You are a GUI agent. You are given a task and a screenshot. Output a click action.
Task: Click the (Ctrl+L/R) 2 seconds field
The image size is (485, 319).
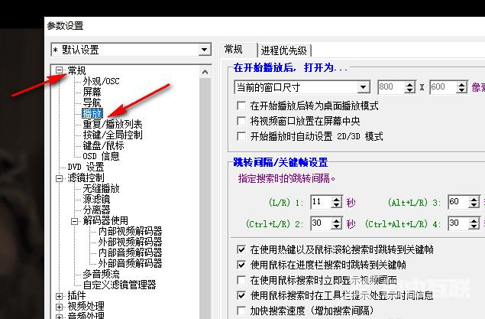(x=321, y=223)
